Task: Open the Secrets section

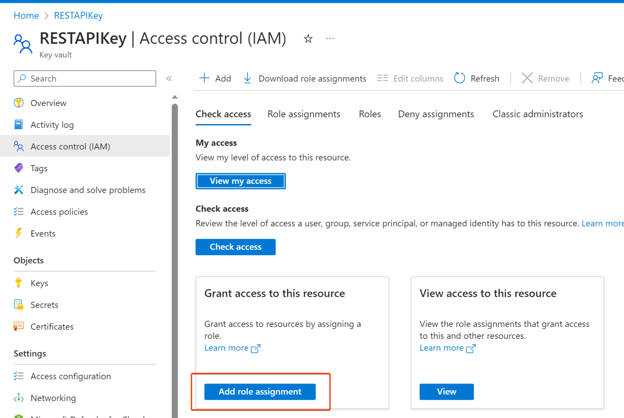Action: tap(44, 305)
